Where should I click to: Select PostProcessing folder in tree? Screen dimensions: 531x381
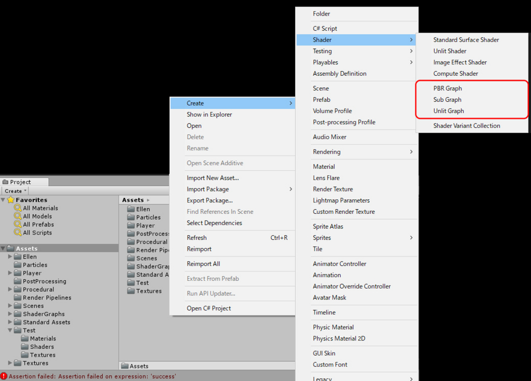pos(45,281)
